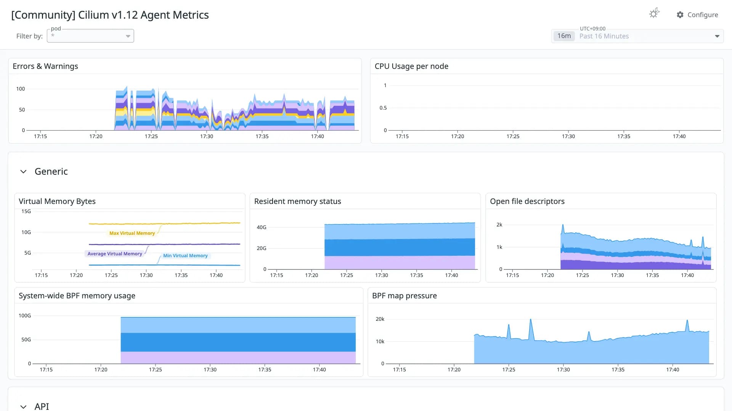Click the 16m time badge
The height and width of the screenshot is (411, 732).
pyautogui.click(x=564, y=36)
